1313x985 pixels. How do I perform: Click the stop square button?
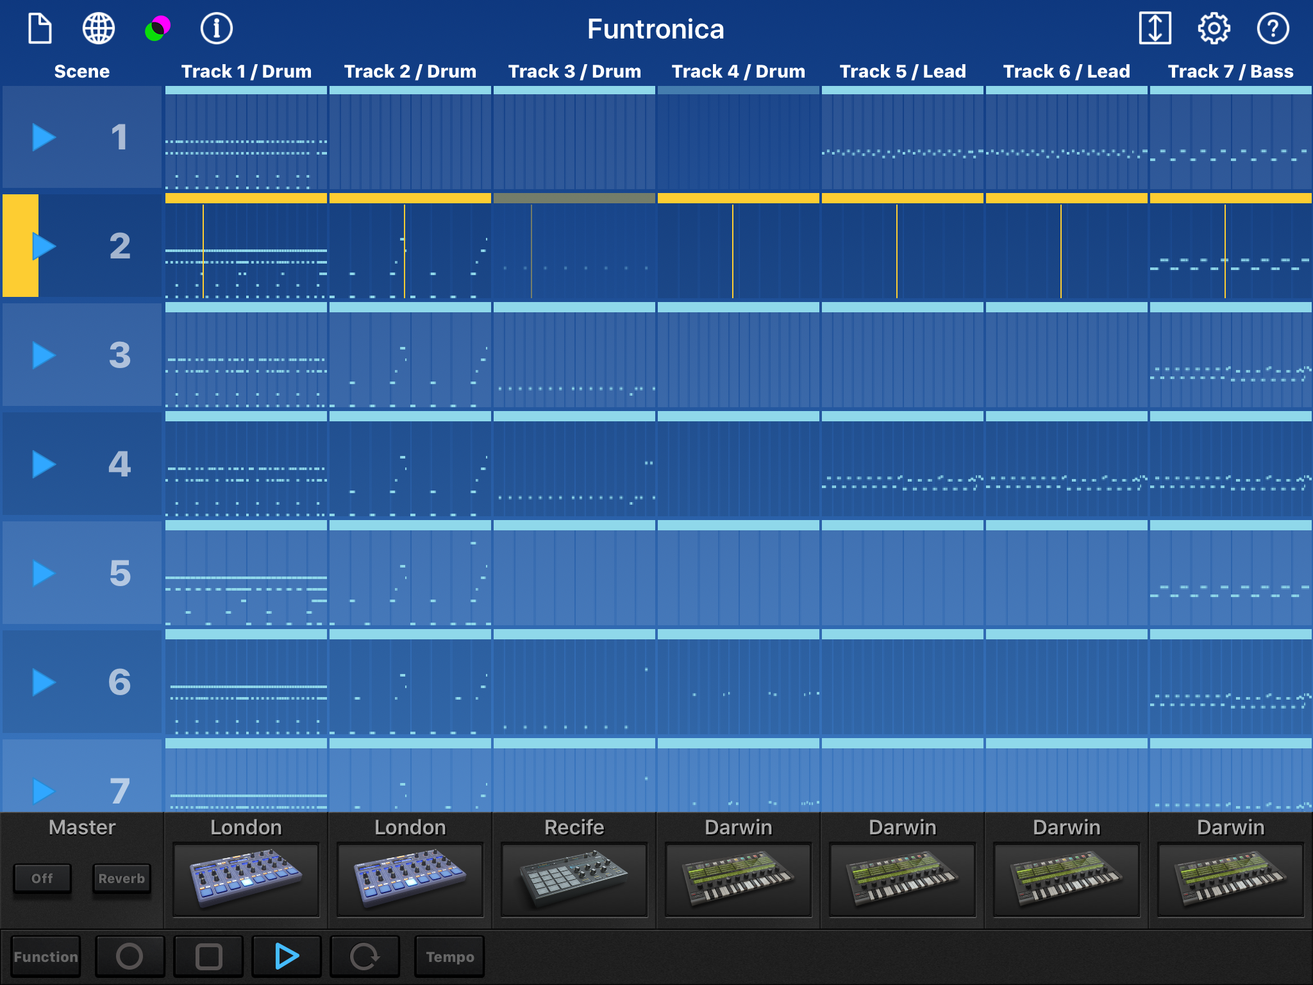(x=208, y=956)
